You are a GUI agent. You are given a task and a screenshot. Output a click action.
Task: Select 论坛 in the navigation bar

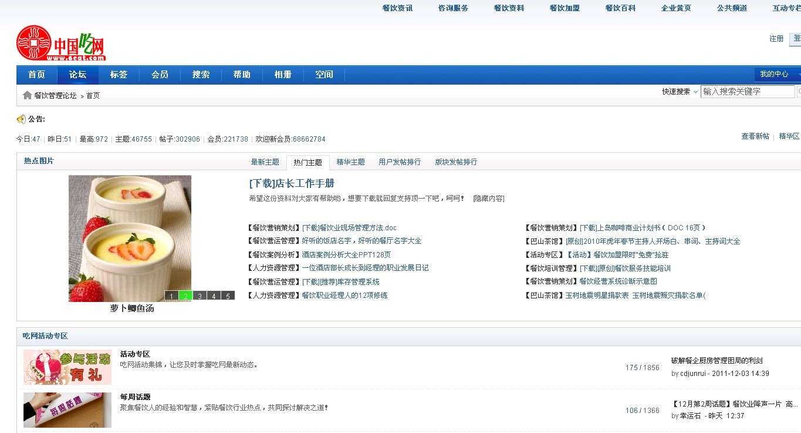(x=77, y=75)
